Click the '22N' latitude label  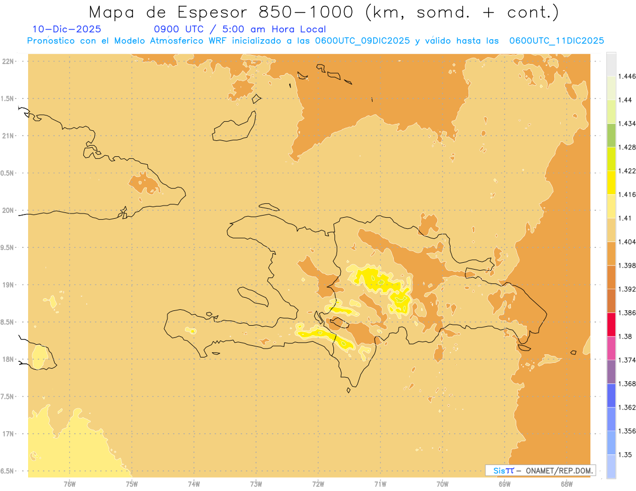click(x=7, y=61)
